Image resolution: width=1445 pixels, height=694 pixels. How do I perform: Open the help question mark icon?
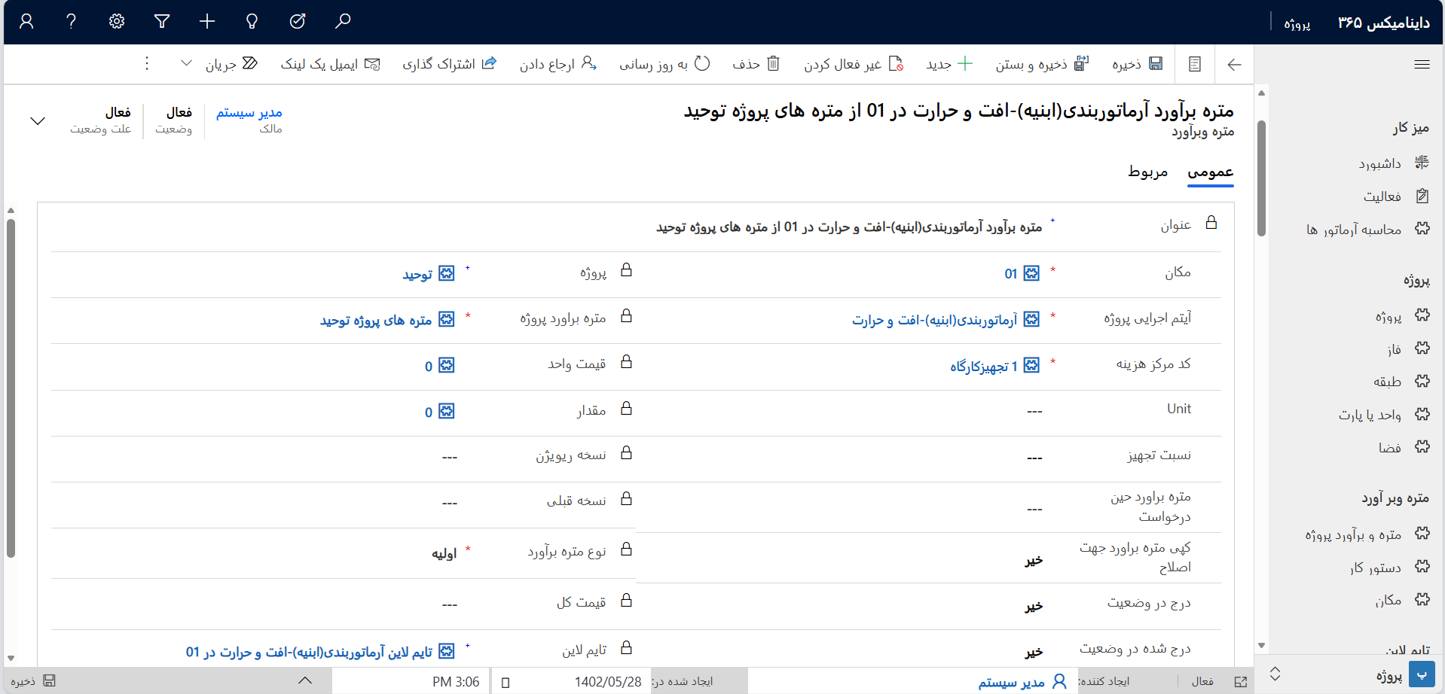tap(72, 21)
